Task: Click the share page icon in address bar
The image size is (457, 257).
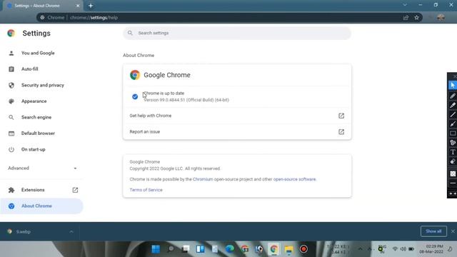Action: 406,17
